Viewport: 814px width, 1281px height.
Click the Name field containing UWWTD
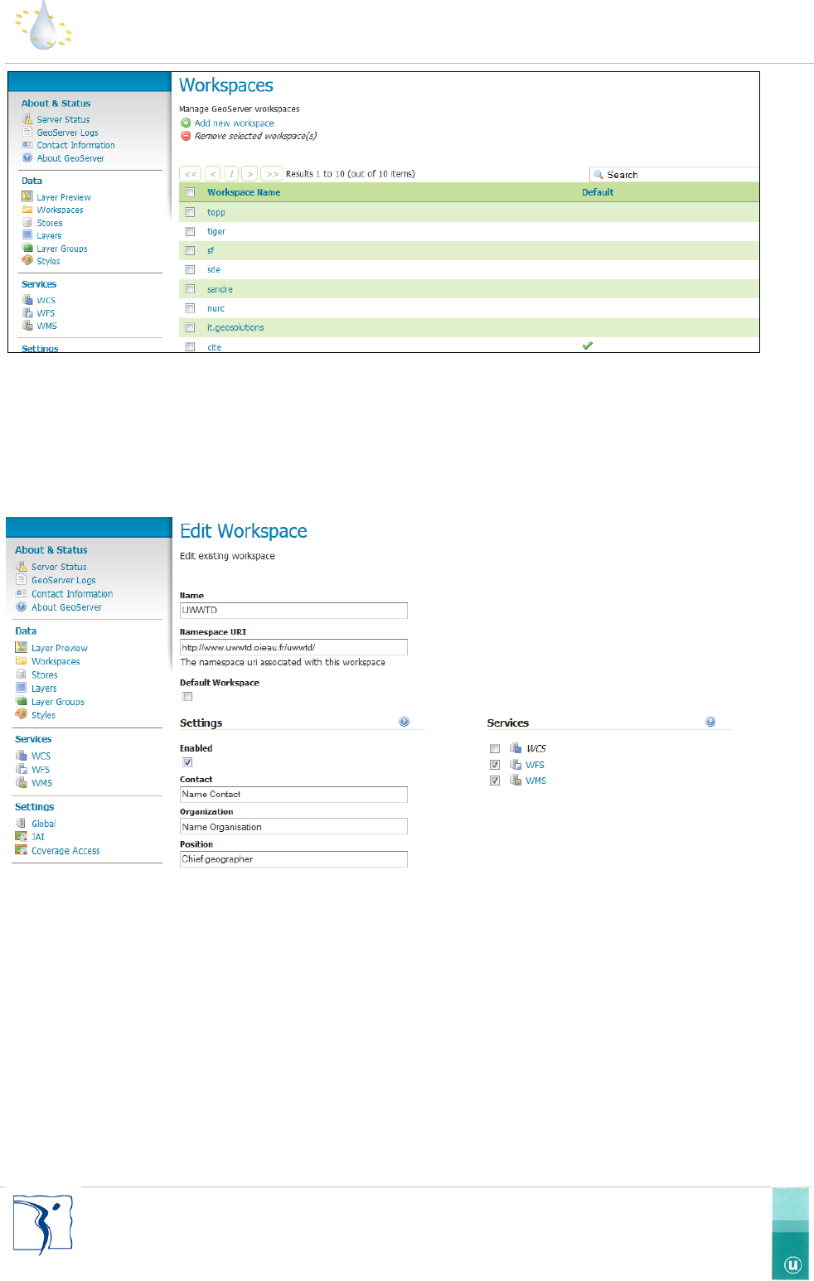[293, 611]
